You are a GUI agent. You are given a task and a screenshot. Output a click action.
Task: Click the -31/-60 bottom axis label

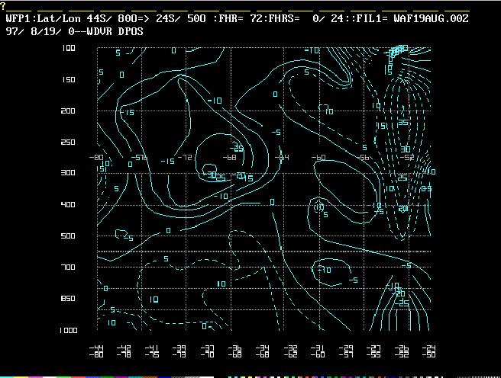[x=318, y=351]
